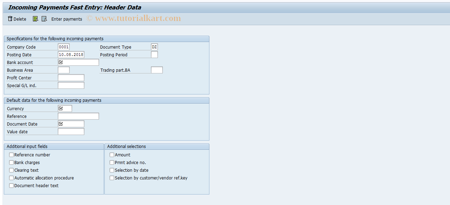The height and width of the screenshot is (205, 450).
Task: Check the Bank charges option
Action: [x=11, y=162]
